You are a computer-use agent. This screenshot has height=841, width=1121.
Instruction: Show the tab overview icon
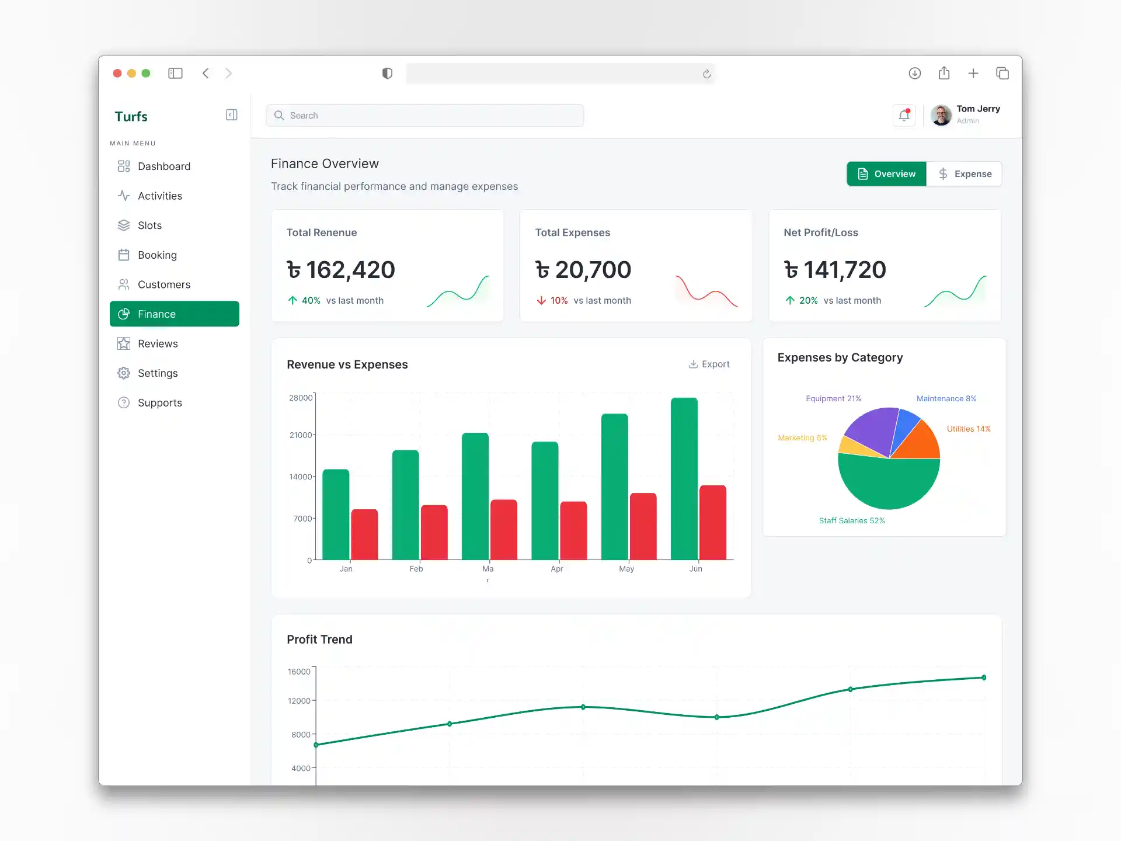pos(1002,73)
